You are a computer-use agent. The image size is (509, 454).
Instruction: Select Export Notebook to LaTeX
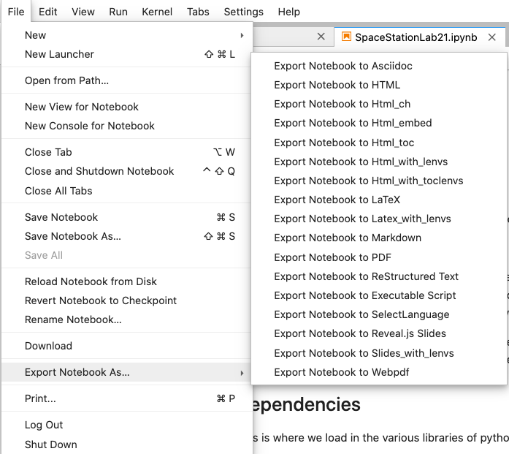337,200
